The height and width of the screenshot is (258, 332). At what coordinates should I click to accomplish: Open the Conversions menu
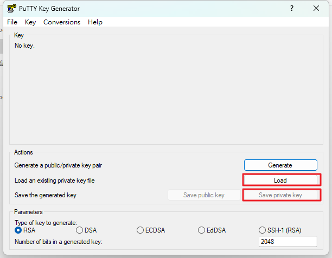tap(62, 22)
